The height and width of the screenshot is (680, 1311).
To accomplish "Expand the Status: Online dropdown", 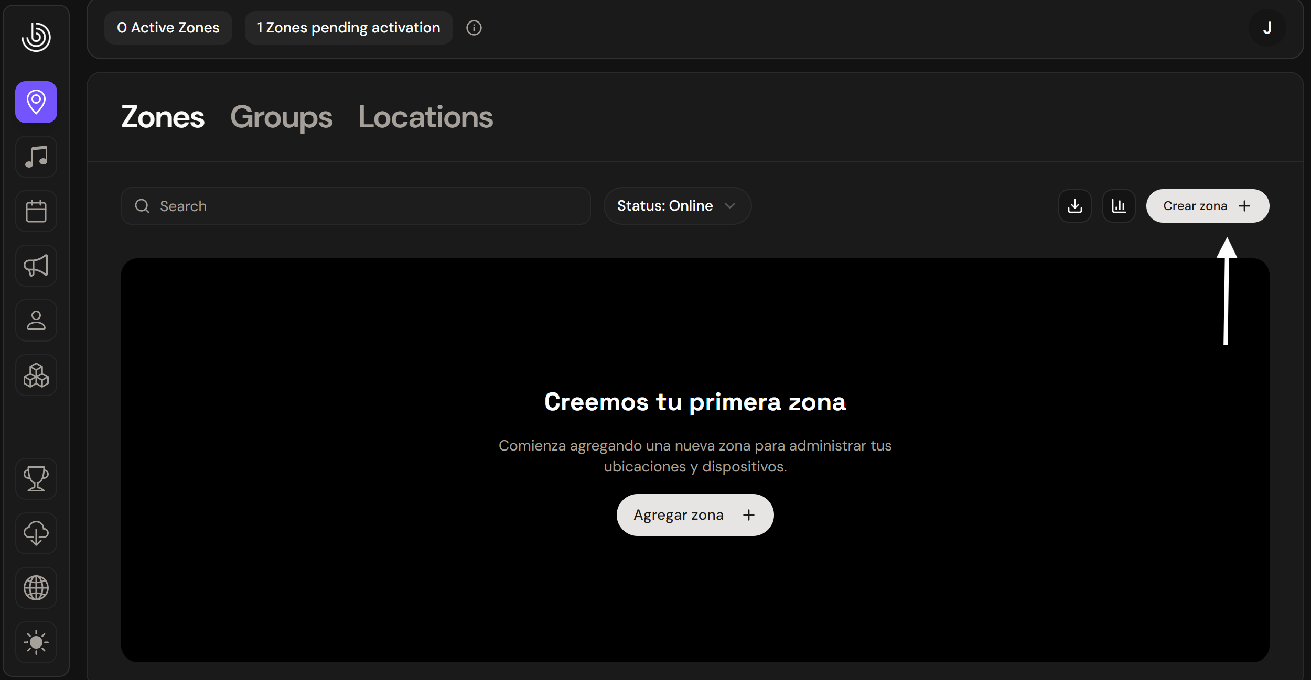I will tap(677, 206).
